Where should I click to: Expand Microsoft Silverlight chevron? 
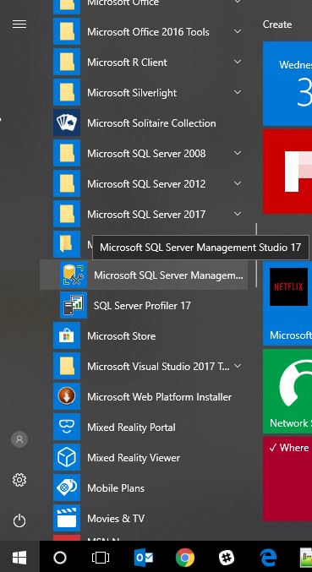pos(238,92)
